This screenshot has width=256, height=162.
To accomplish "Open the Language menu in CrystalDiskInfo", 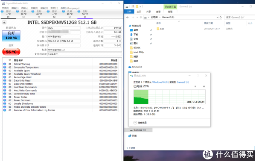I will click(70, 8).
